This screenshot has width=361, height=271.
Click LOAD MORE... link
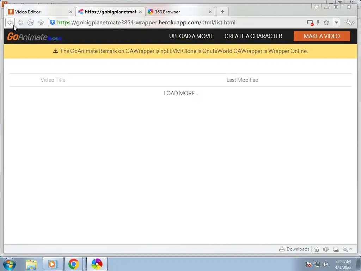pos(180,93)
